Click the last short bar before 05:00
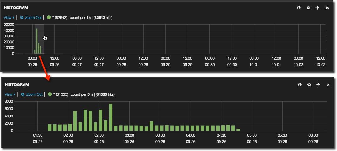The image size is (337, 151). [238, 130]
